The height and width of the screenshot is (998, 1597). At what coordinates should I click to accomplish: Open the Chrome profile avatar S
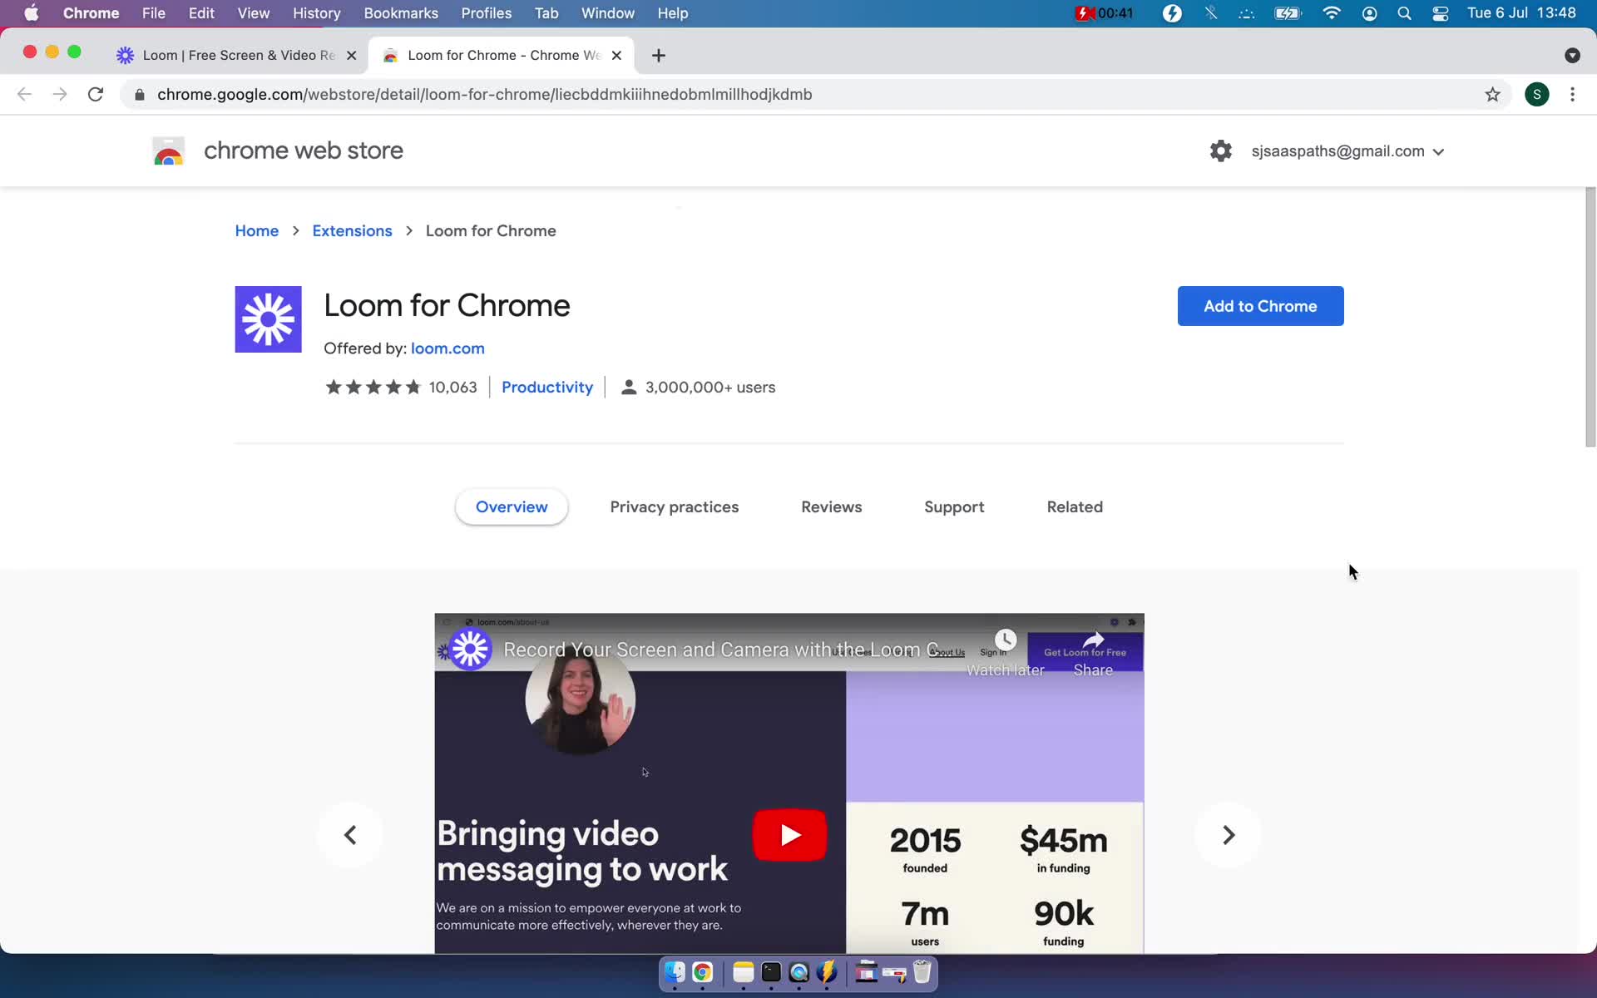click(1536, 94)
